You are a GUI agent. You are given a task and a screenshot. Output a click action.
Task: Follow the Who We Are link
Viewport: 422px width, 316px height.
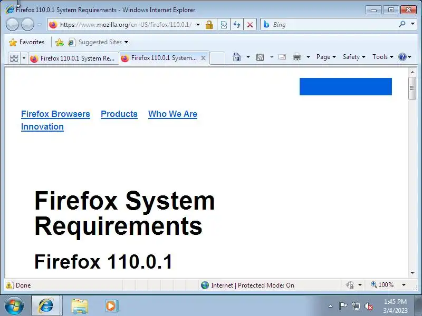click(x=172, y=114)
